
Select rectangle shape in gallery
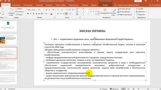pos(91,9)
